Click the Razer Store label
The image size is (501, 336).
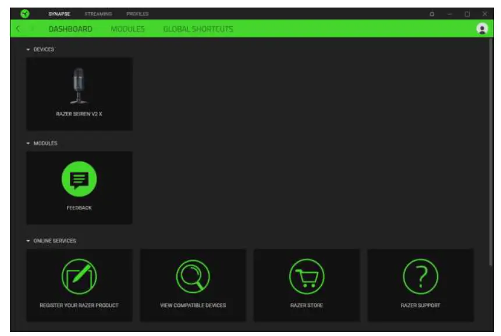coord(307,305)
